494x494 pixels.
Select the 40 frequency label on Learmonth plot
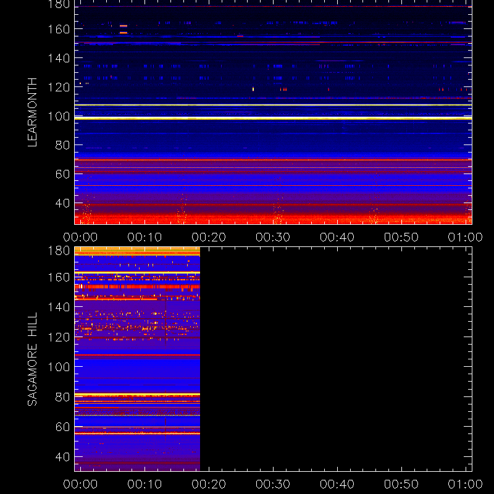(62, 203)
